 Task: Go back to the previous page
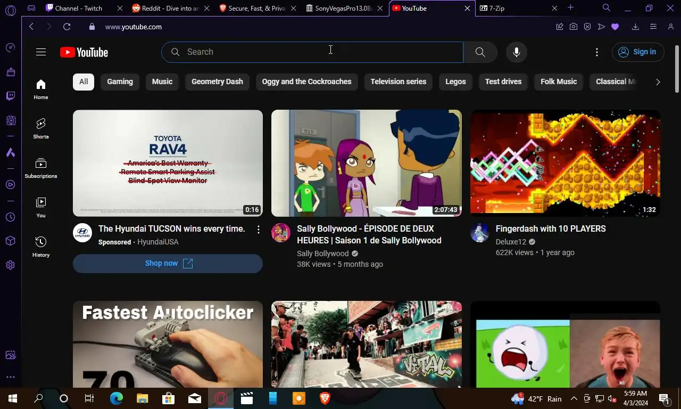click(31, 27)
